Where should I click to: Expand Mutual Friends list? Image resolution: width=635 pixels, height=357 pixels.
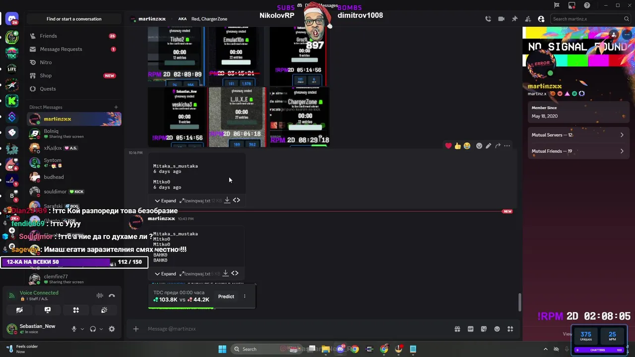pos(577,151)
